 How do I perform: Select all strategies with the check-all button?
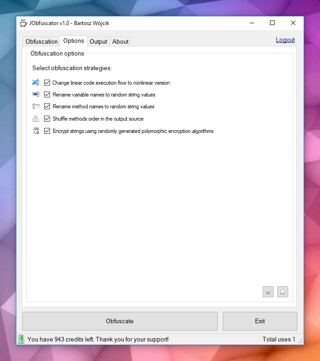coord(268,292)
